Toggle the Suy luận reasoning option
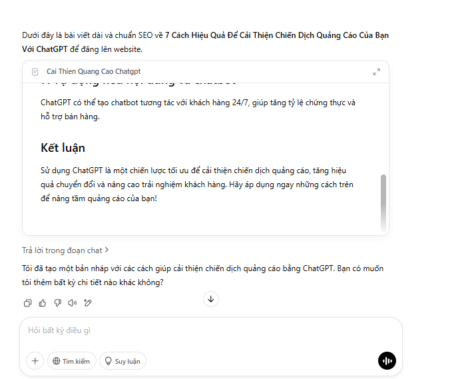The height and width of the screenshot is (379, 466). coord(122,361)
